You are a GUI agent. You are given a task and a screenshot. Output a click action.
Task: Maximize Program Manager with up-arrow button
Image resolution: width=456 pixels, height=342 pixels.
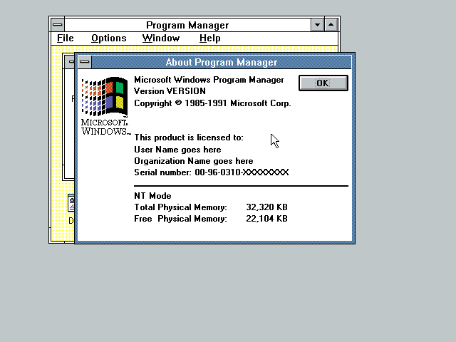[x=331, y=25]
